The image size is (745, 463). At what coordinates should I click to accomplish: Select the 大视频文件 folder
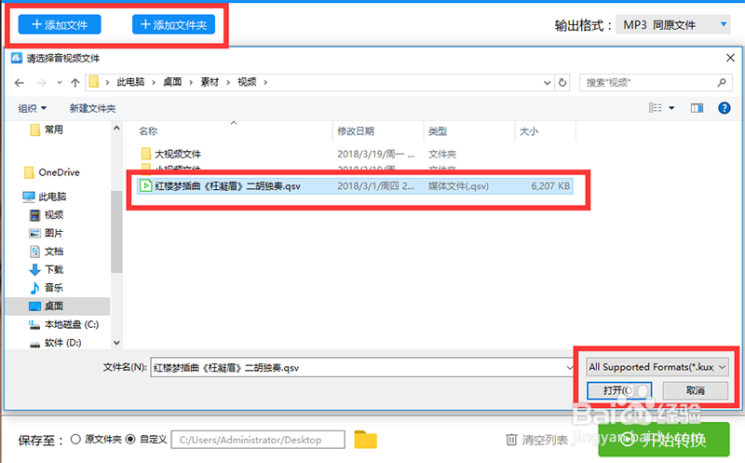(178, 154)
